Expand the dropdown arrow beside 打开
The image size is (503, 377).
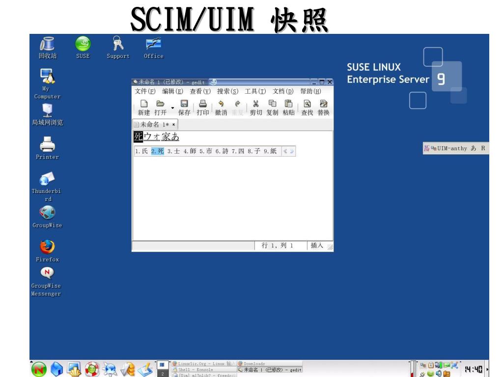tap(172, 108)
